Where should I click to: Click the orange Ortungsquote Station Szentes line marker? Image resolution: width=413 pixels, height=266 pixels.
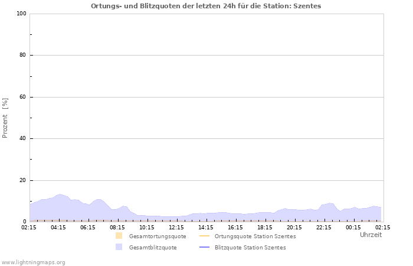coord(204,236)
